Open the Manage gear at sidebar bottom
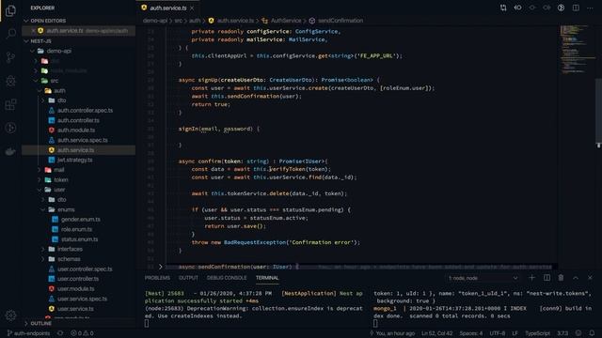 click(x=10, y=315)
